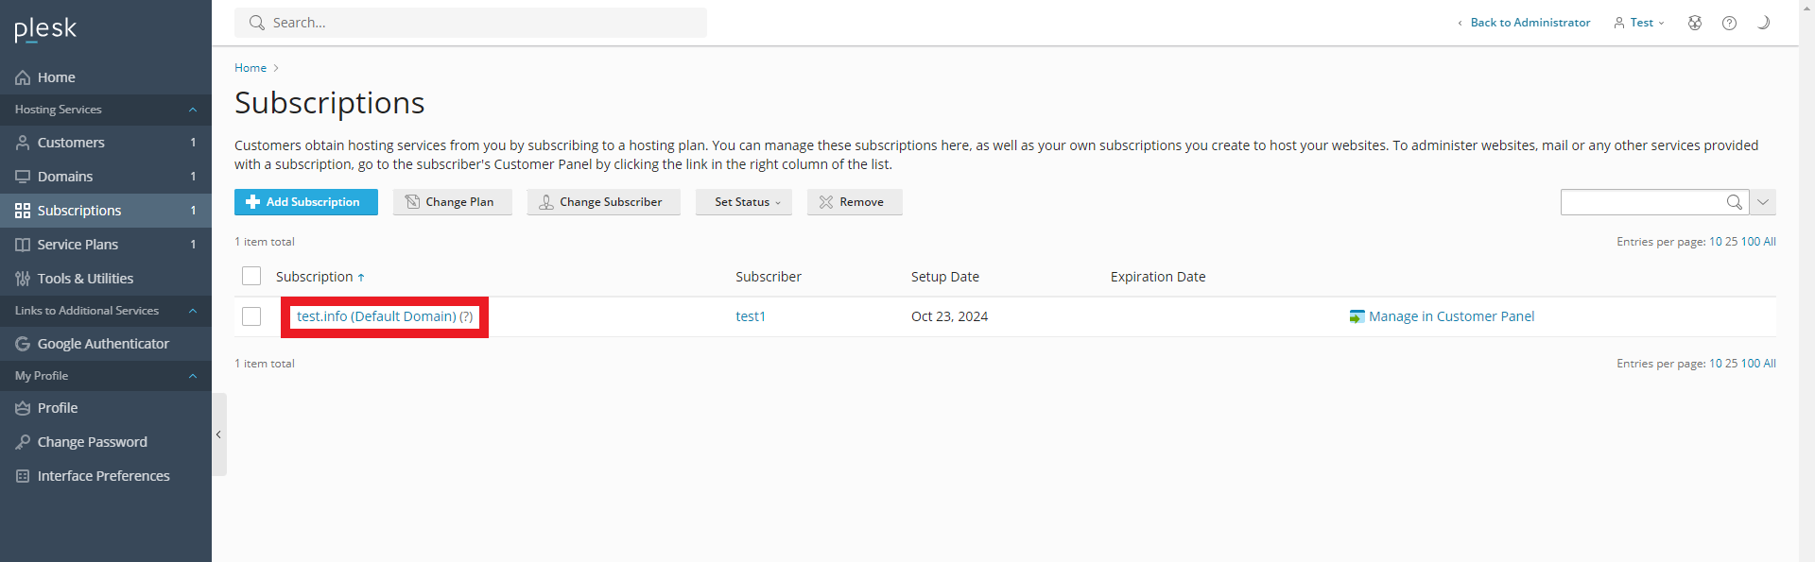Screen dimensions: 1815x562
Task: Click Back to Administrator link
Action: click(x=1530, y=23)
